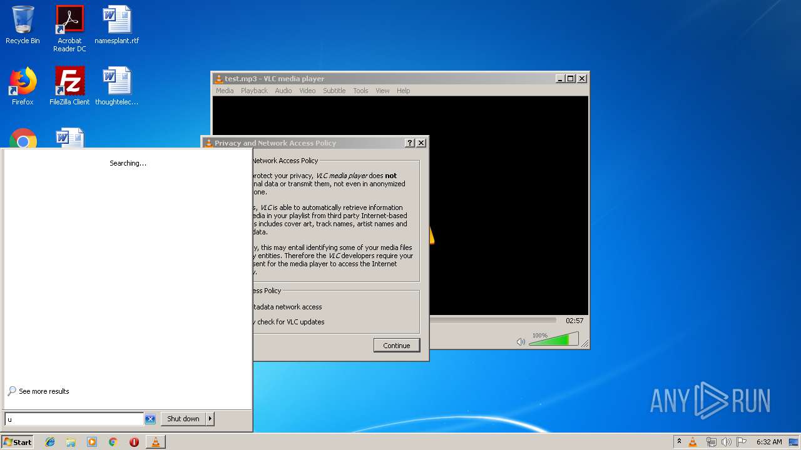Open the system volume tray icon
801x450 pixels.
coord(727,442)
